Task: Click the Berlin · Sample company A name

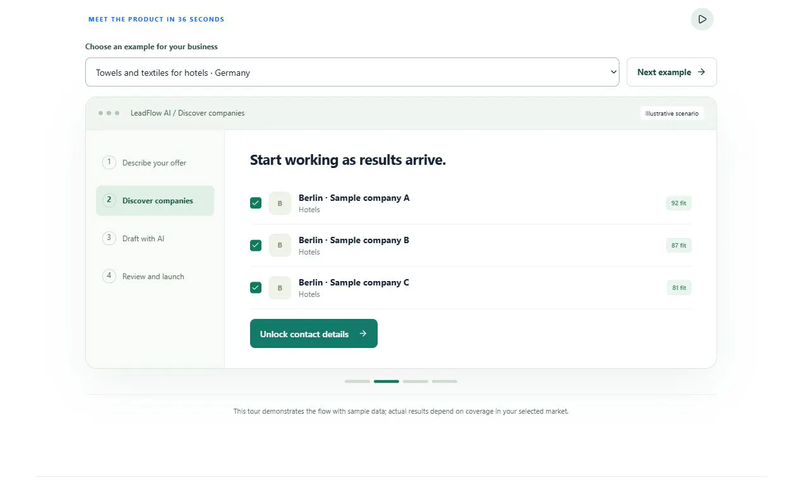Action: coord(354,198)
